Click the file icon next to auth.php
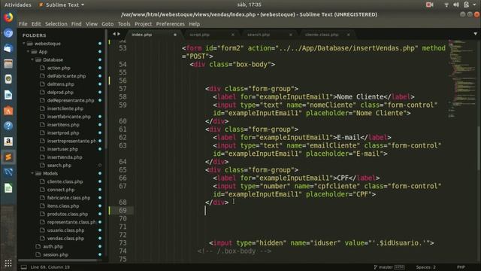The width and height of the screenshot is (481, 271). click(38, 246)
